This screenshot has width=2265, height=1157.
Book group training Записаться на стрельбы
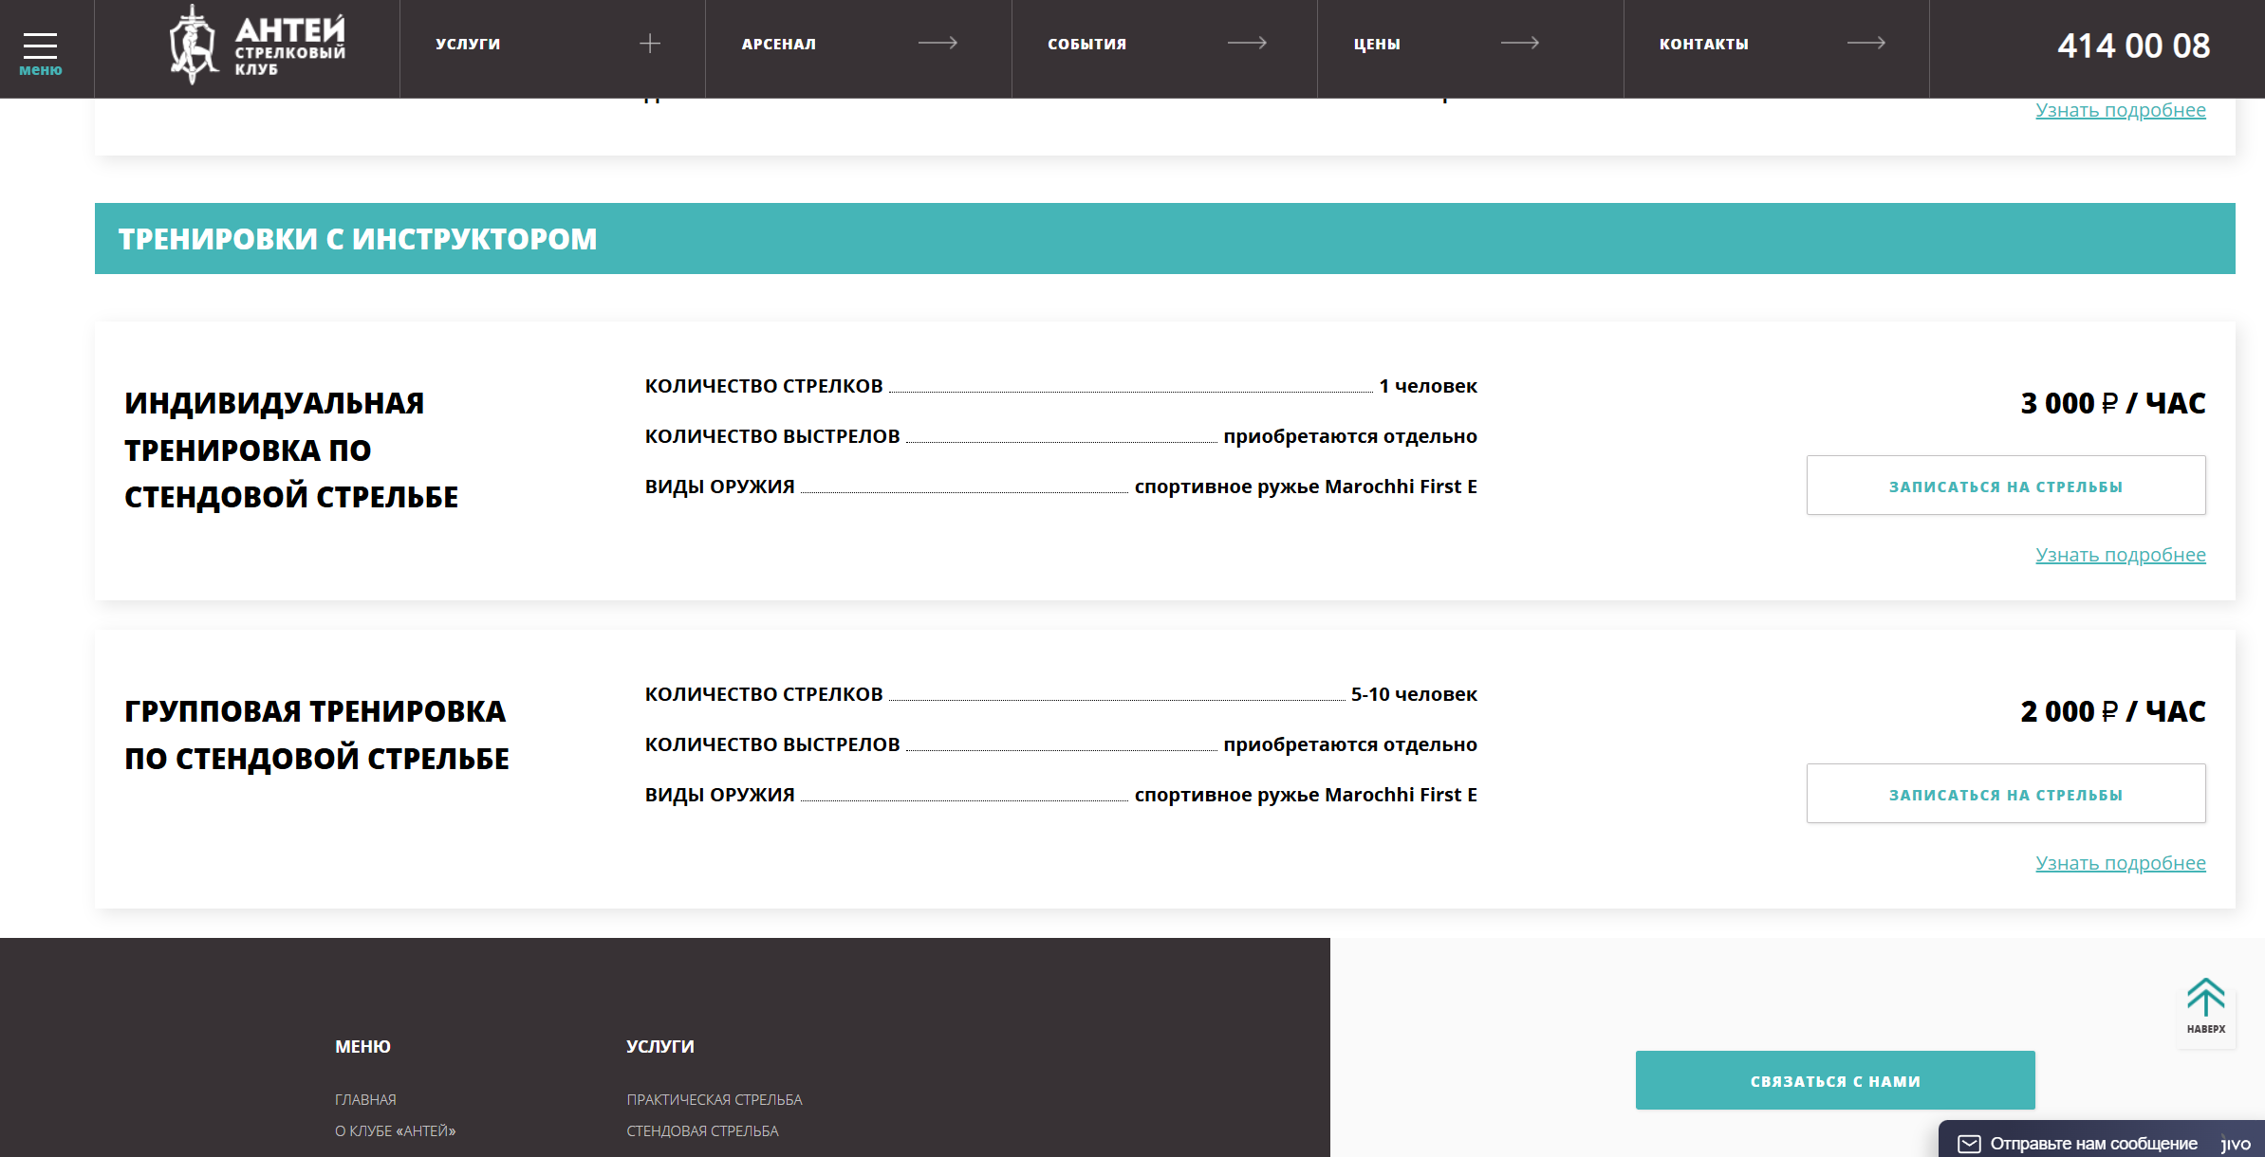tap(2005, 794)
